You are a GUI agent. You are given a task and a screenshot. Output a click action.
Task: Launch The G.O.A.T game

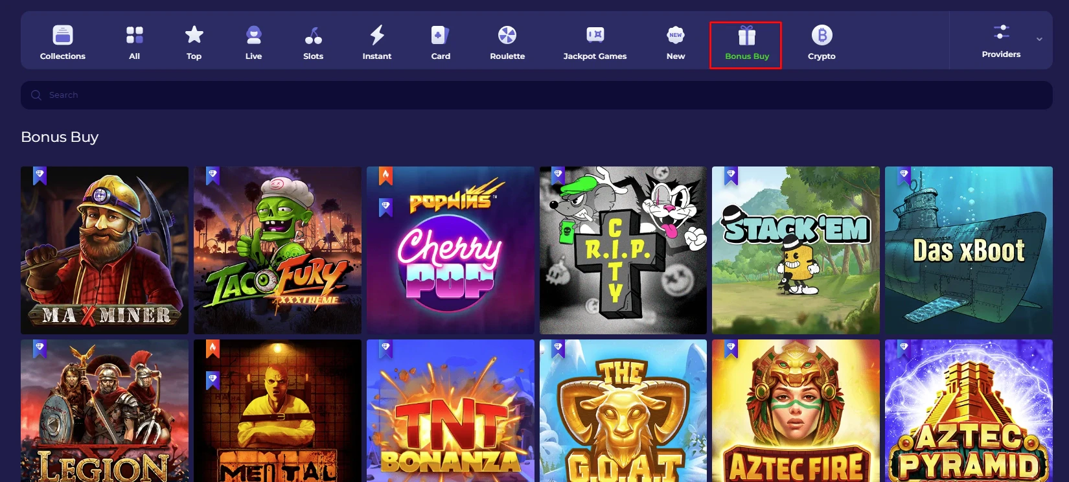tap(623, 411)
